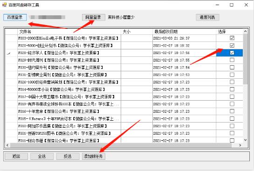Maximize the 百度网盘转存工具 window

(x=232, y=5)
